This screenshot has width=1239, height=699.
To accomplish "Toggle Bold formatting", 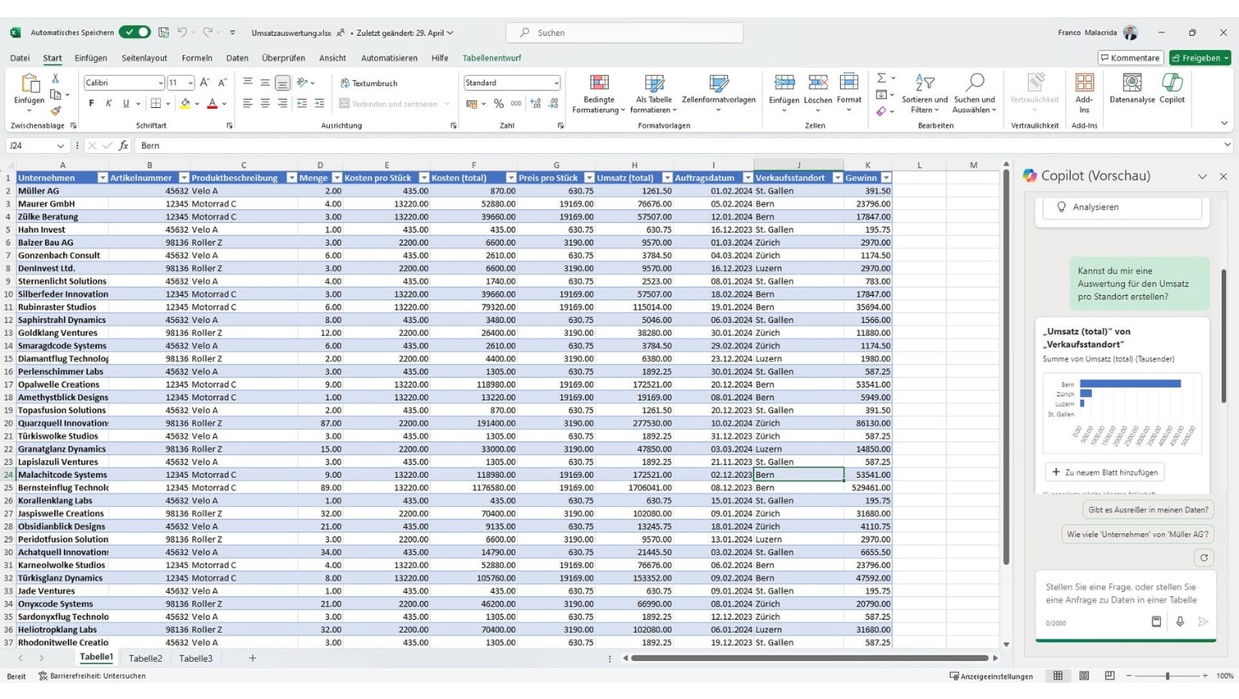I will [91, 104].
